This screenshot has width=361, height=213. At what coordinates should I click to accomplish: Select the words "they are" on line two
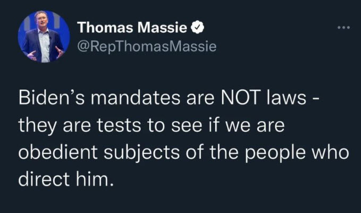pyautogui.click(x=54, y=125)
